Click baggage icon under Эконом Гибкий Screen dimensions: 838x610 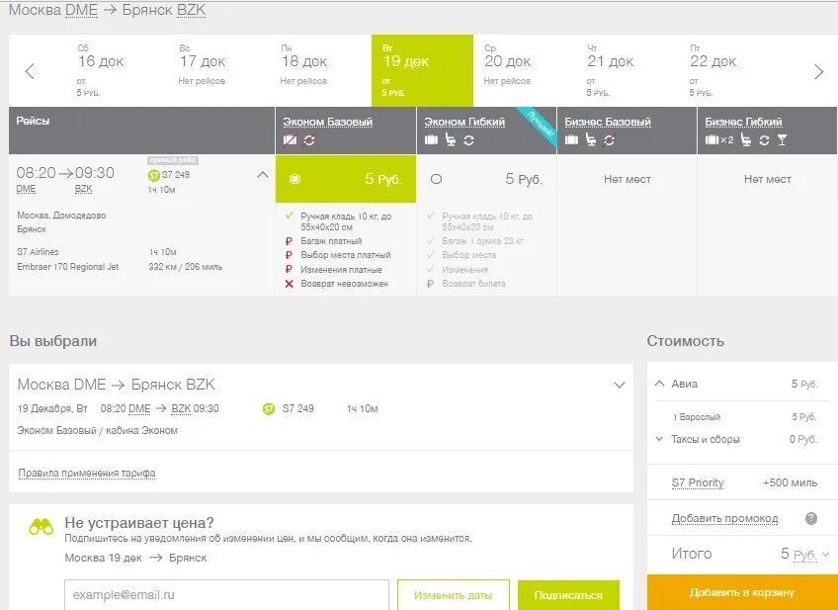click(x=431, y=140)
